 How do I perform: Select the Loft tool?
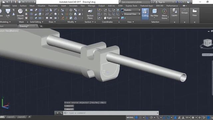click(x=8, y=13)
